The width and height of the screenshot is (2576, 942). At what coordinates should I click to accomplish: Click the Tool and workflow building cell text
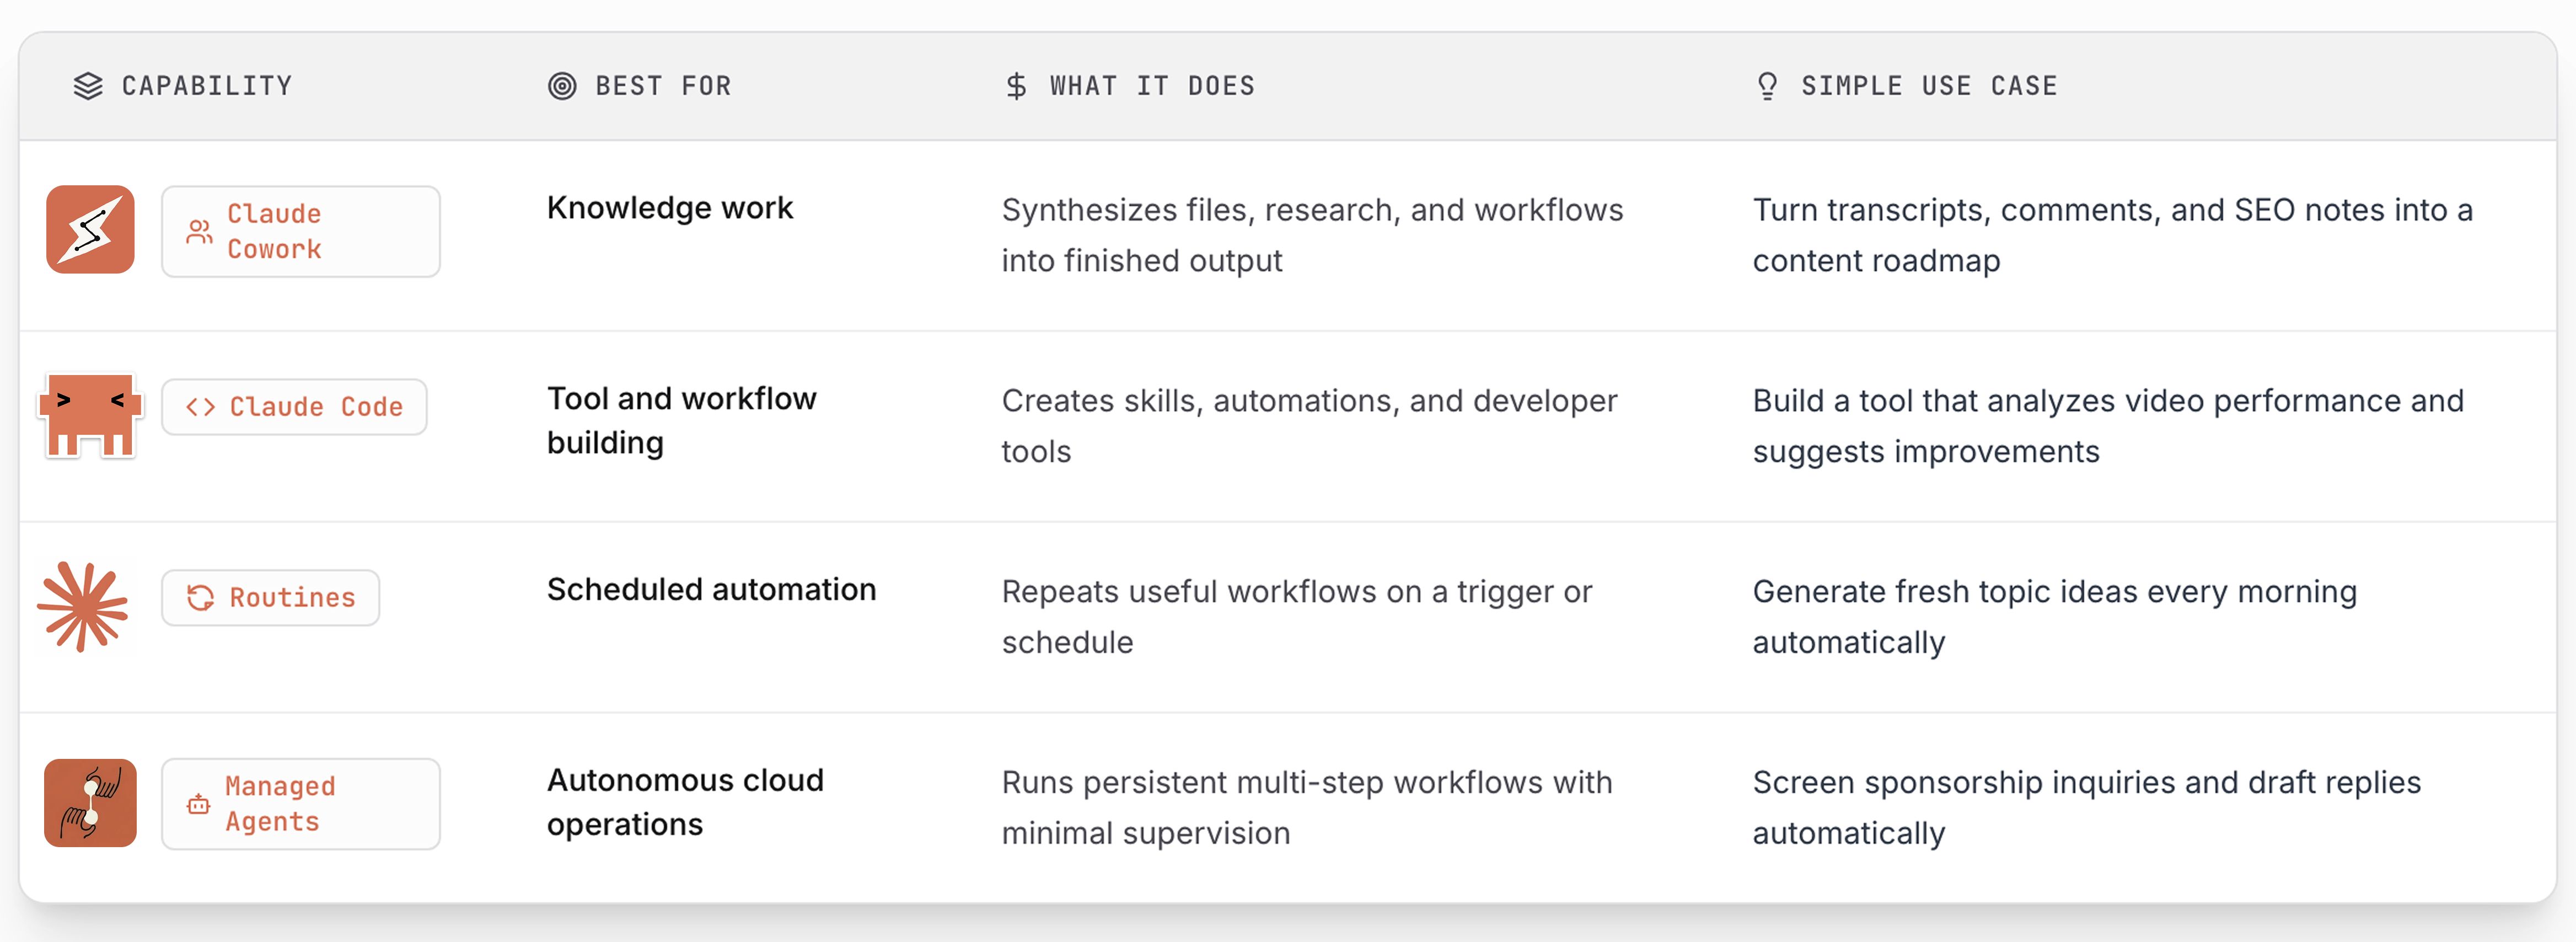coord(681,420)
